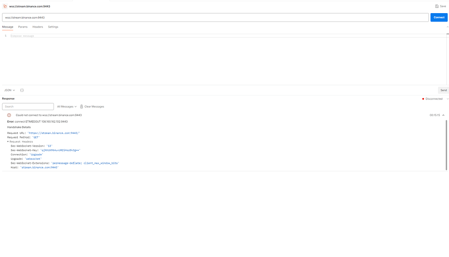Open the Headers tab
The height and width of the screenshot is (257, 449).
pos(38,27)
